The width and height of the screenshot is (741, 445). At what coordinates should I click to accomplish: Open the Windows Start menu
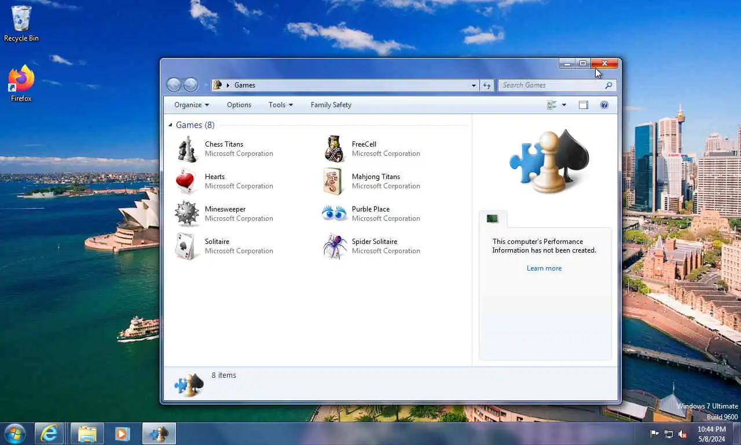point(14,433)
